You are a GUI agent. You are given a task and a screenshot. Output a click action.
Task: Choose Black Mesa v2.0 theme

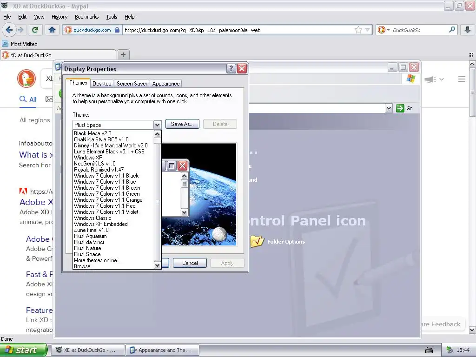[x=113, y=133]
